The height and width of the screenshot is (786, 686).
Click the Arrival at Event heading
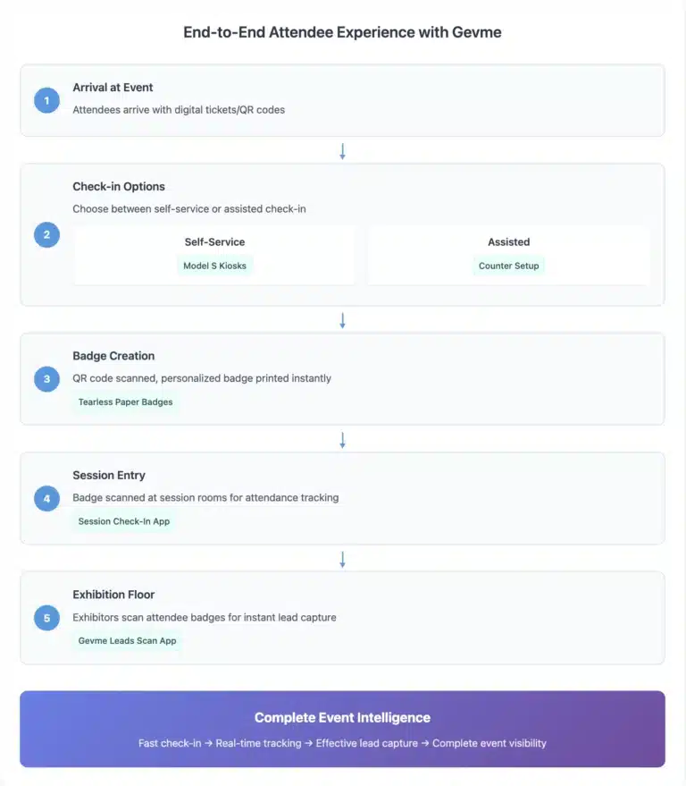(113, 88)
